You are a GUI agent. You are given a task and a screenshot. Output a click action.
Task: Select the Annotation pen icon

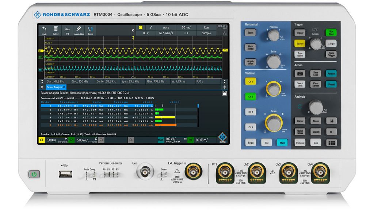pyautogui.click(x=79, y=29)
